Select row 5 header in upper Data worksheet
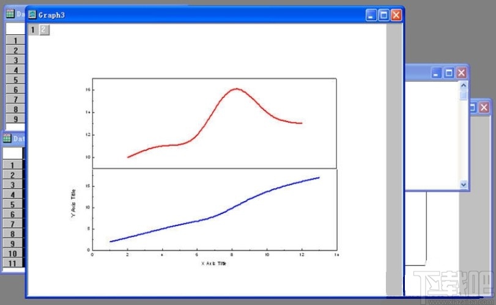 click(15, 79)
